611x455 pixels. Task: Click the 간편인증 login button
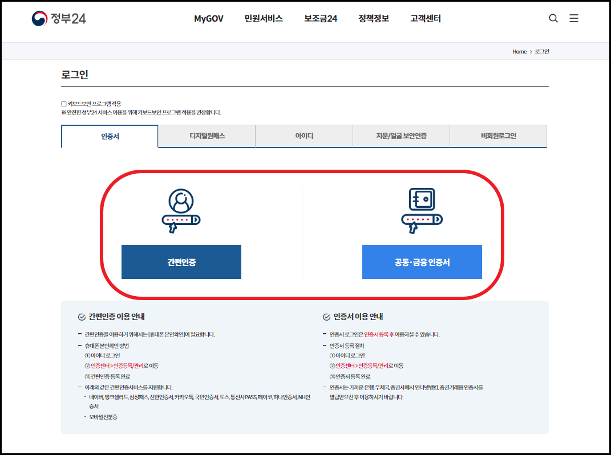pyautogui.click(x=181, y=262)
